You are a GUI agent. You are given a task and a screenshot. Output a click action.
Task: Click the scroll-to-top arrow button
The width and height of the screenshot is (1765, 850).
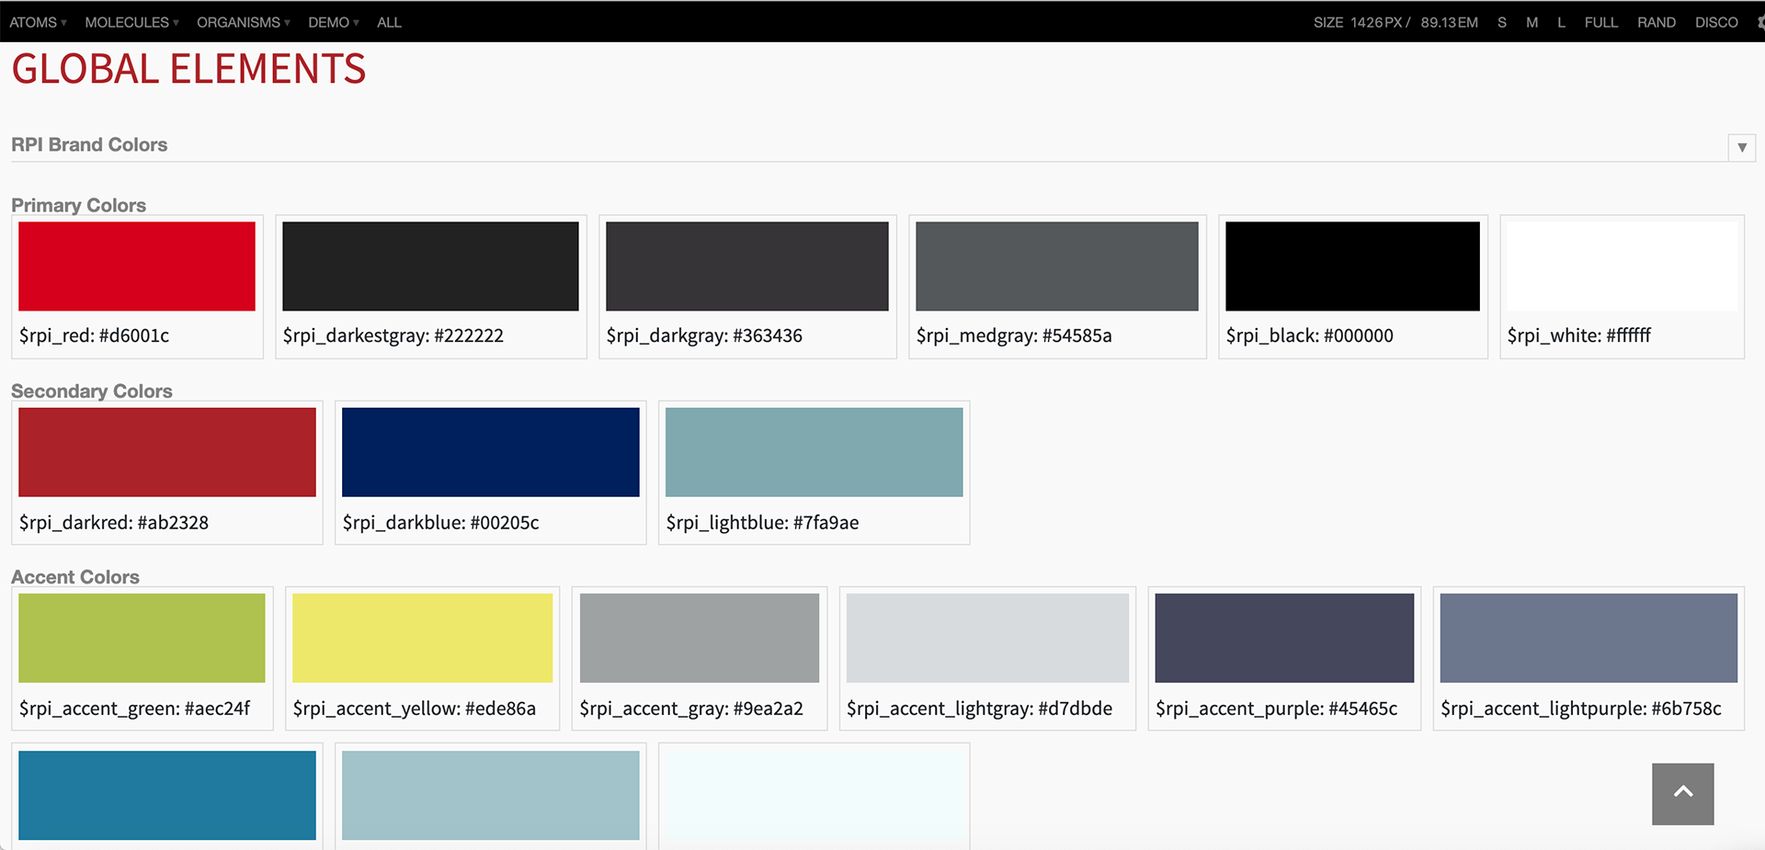[x=1682, y=793]
